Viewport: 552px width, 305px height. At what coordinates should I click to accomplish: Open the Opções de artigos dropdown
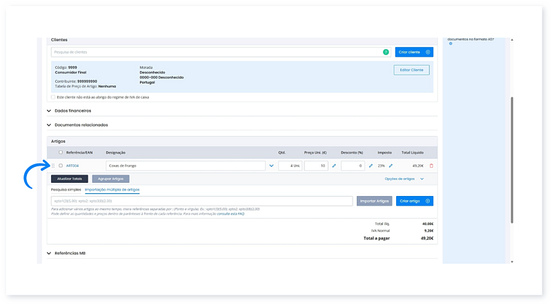pyautogui.click(x=404, y=179)
